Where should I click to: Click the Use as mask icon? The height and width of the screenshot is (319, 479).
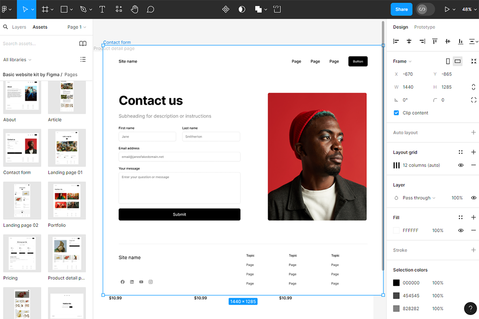click(x=241, y=9)
